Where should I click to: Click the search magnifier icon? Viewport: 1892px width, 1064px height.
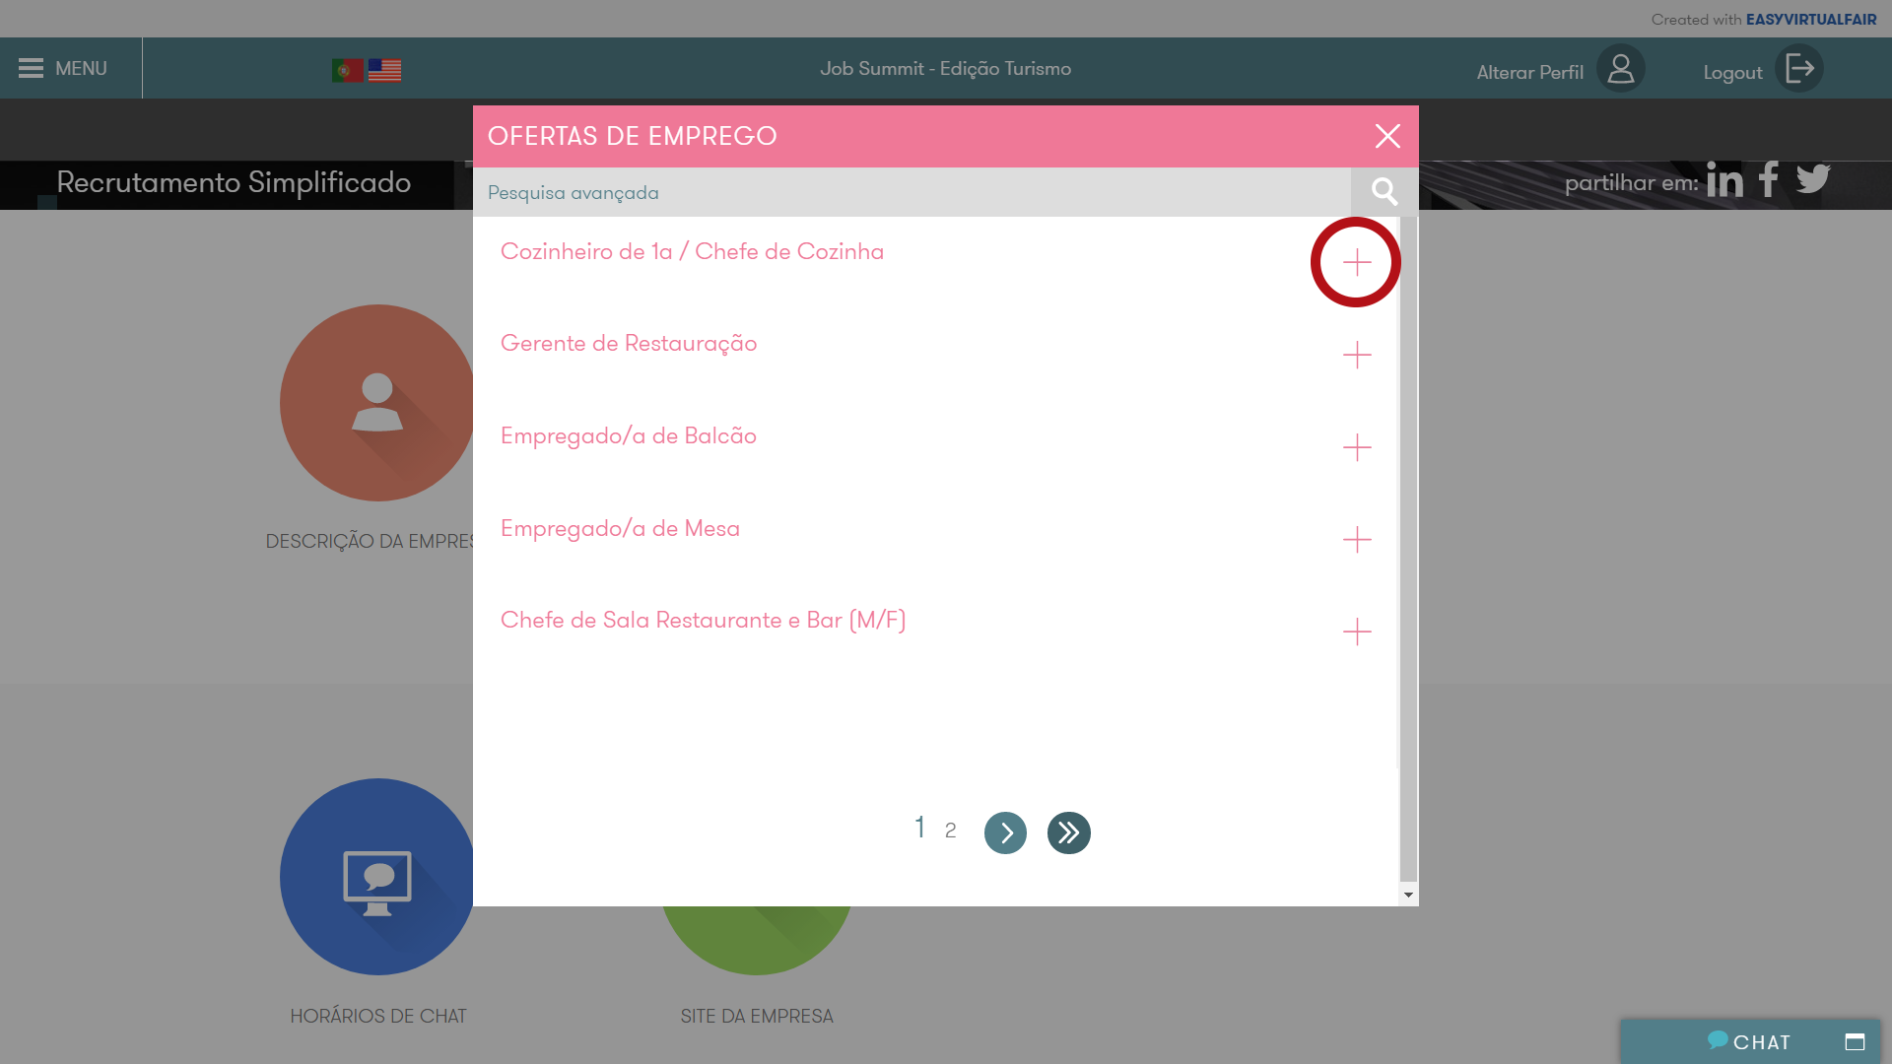(x=1385, y=191)
